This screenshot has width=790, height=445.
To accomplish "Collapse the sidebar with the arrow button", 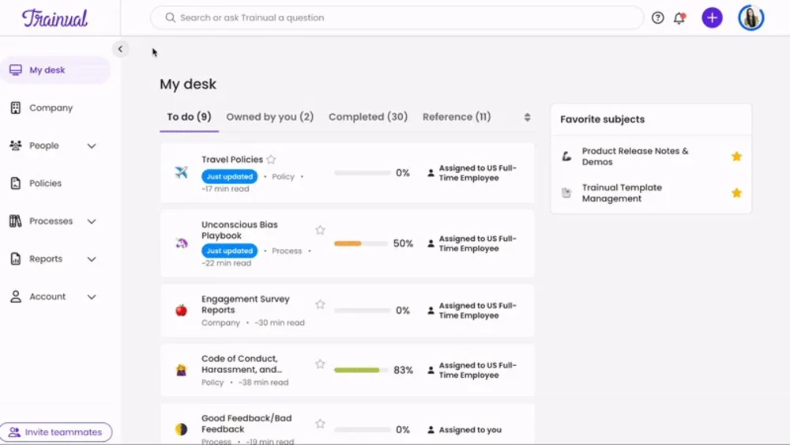I will pos(120,49).
